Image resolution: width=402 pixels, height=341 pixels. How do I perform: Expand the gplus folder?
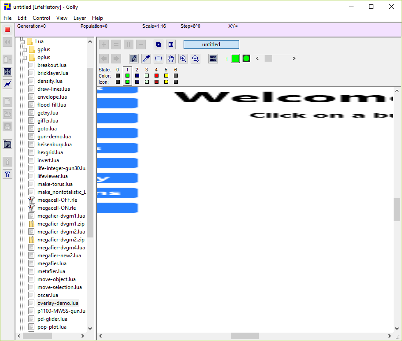tap(25, 50)
